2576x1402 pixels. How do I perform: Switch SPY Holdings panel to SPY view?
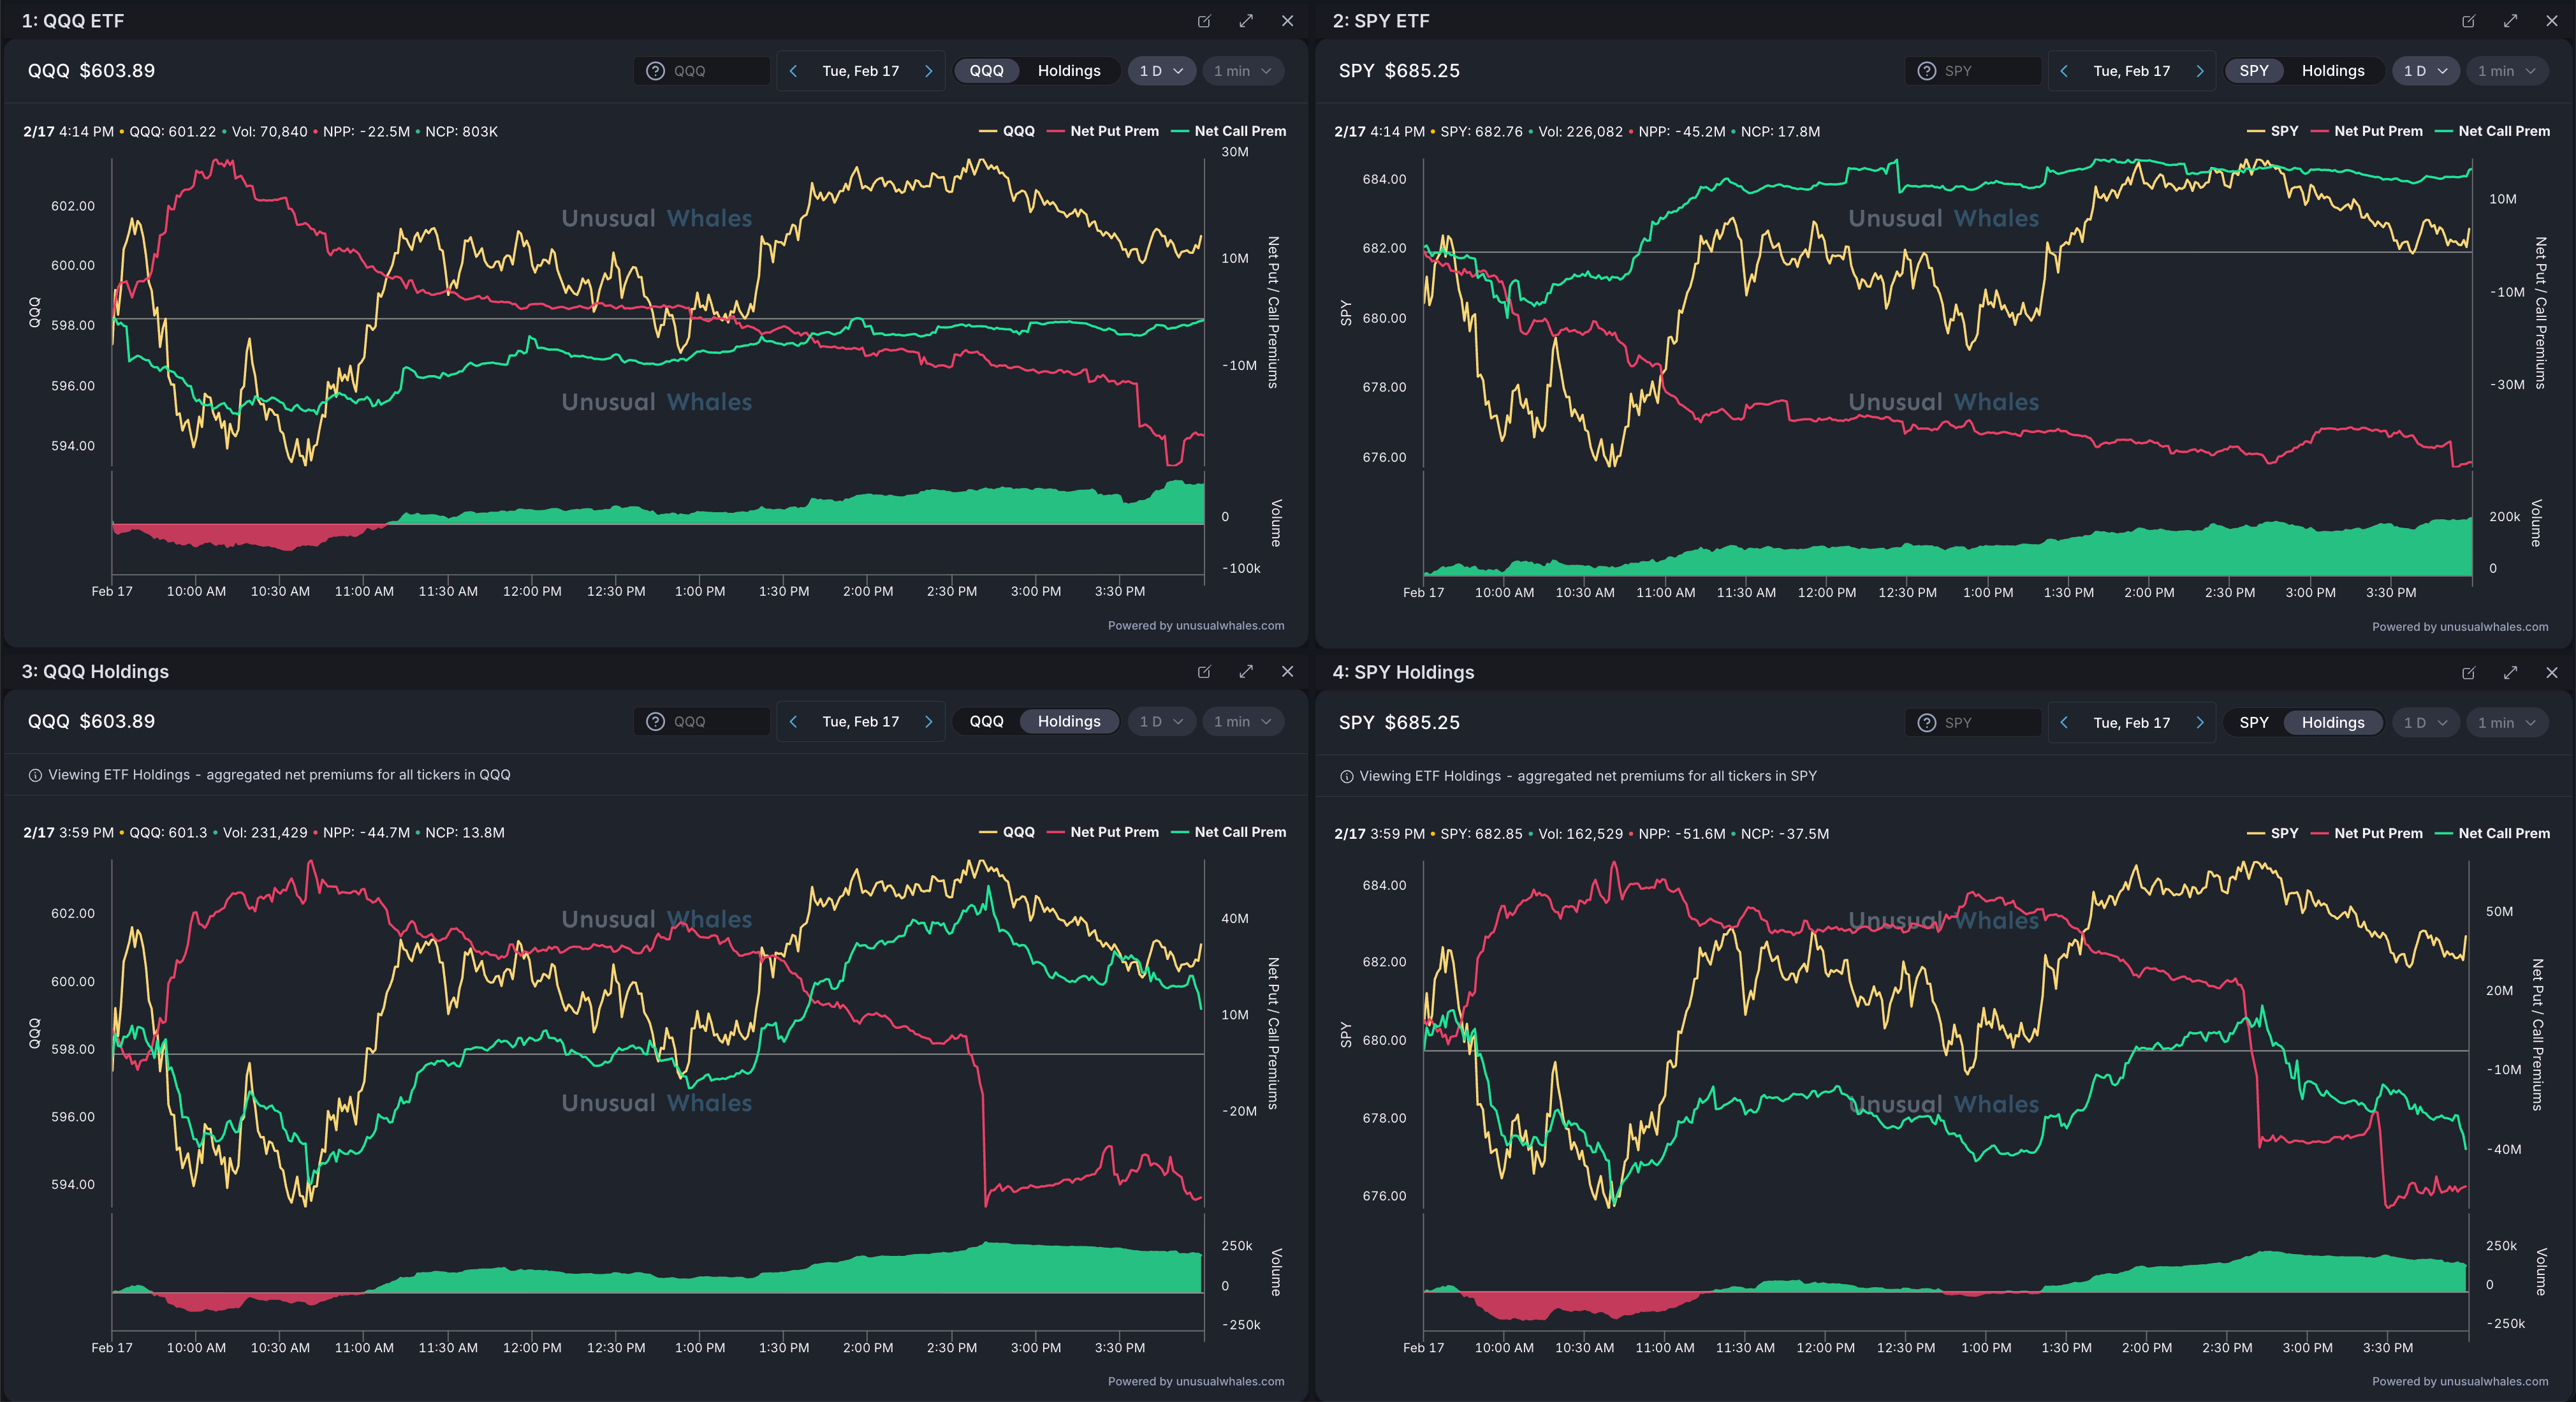click(2253, 723)
